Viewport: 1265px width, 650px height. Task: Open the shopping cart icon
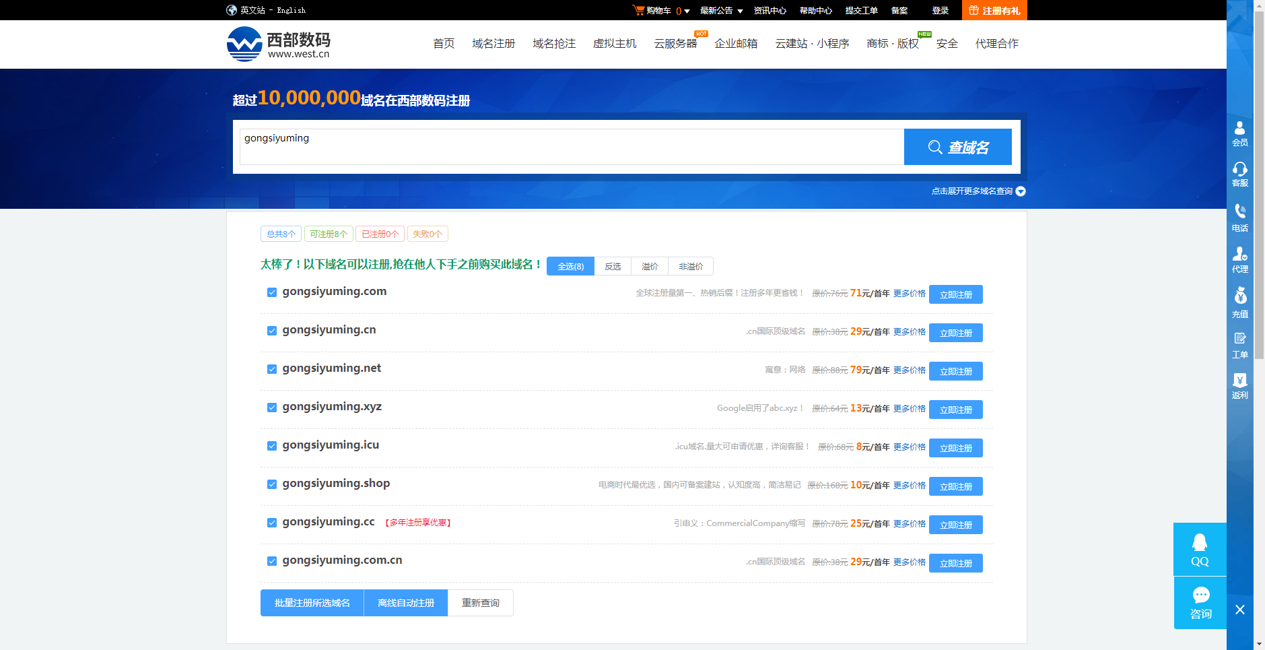coord(637,10)
